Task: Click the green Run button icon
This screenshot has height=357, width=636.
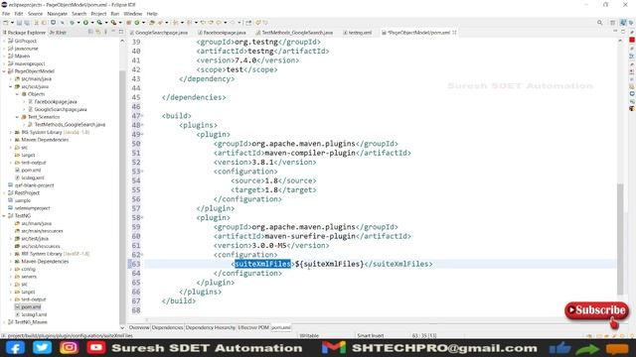Action: click(x=85, y=23)
